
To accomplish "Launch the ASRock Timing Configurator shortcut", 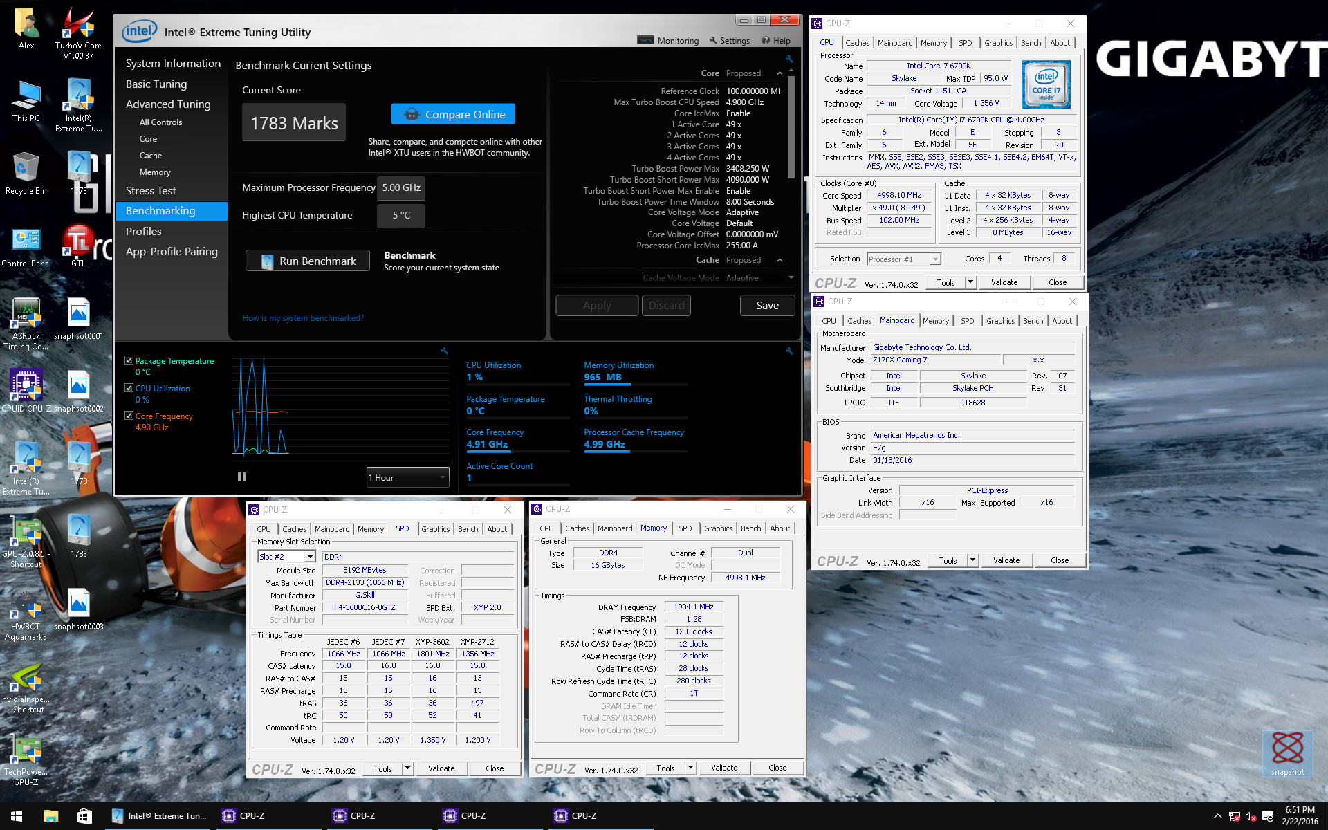I will click(26, 324).
